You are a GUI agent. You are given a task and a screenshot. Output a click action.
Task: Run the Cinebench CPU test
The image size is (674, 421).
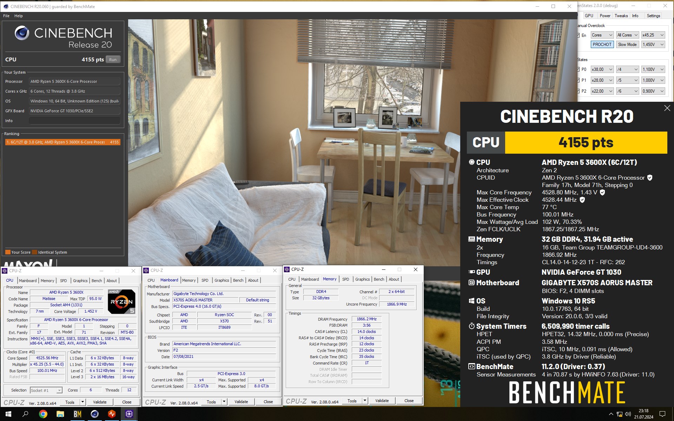pyautogui.click(x=113, y=60)
